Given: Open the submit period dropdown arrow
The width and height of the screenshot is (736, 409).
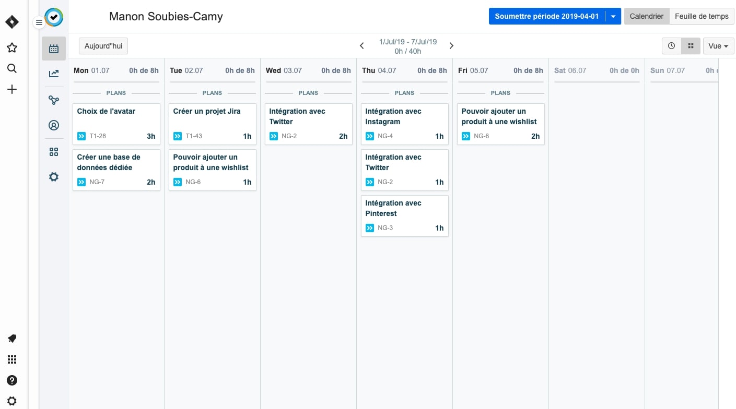Looking at the screenshot, I should pos(613,16).
